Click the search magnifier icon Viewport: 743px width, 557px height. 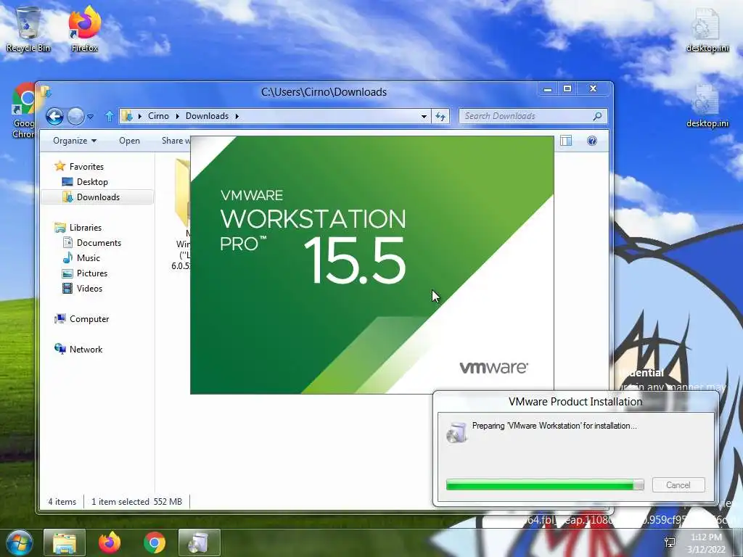click(x=597, y=116)
